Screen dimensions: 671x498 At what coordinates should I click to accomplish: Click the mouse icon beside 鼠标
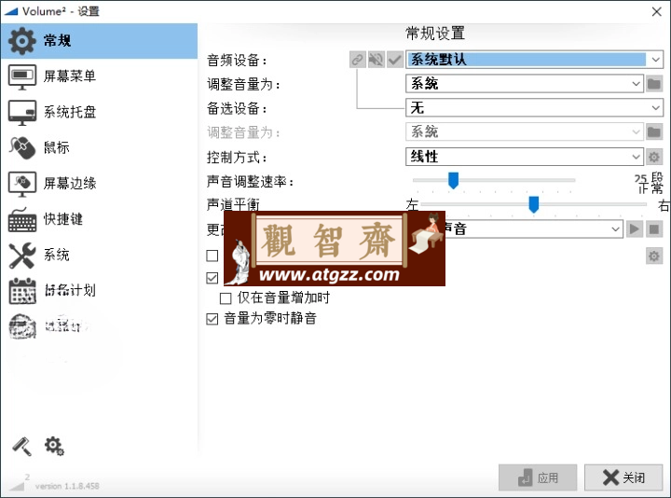click(22, 148)
